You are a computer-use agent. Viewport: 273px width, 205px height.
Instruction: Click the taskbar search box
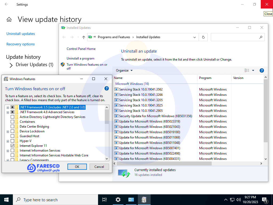click(55, 200)
